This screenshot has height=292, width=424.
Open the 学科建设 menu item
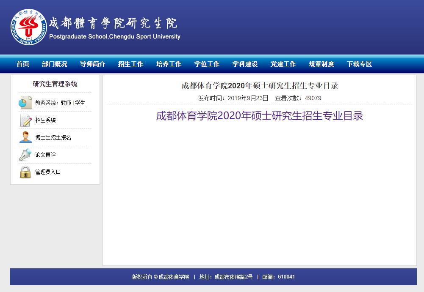tap(245, 64)
